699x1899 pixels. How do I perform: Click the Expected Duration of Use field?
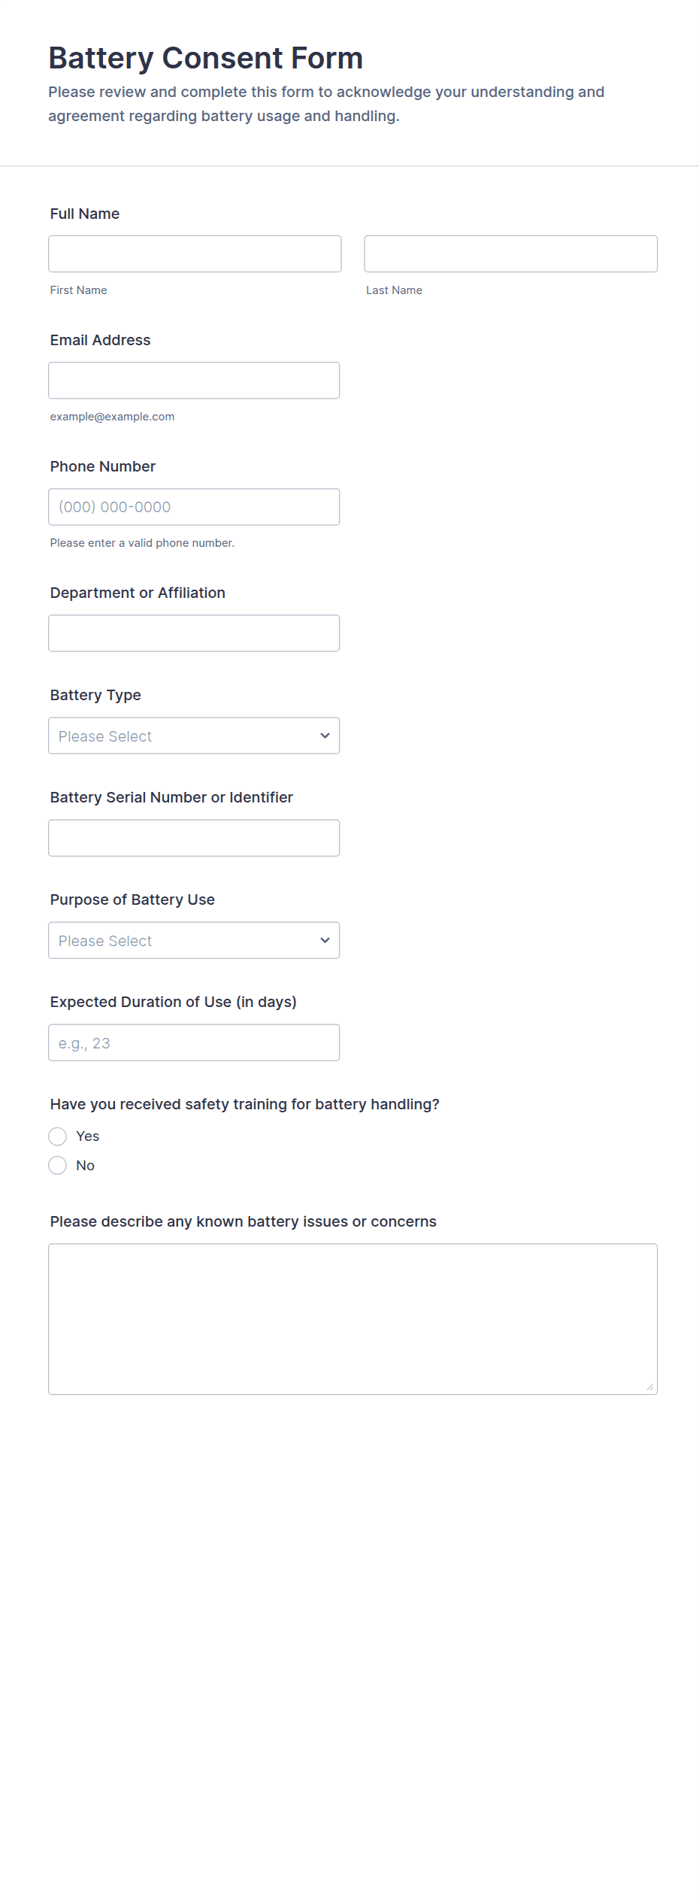[x=194, y=1042]
